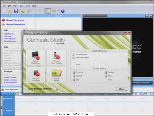This screenshot has width=154, height=116.
Task: Click Record camera link under Add
Action: [10, 41]
